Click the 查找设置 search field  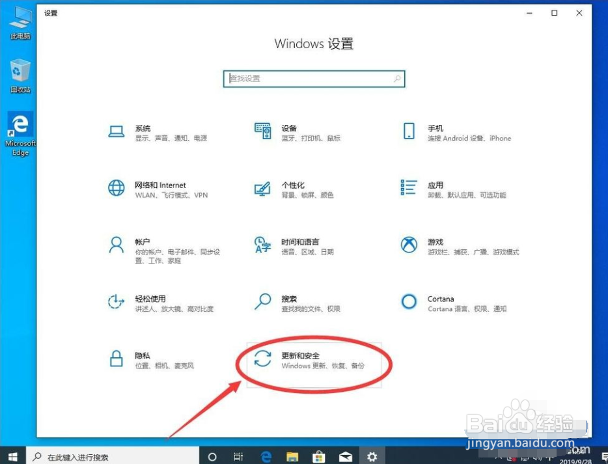tap(314, 79)
